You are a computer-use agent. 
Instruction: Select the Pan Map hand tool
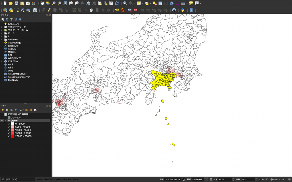coord(42,3)
